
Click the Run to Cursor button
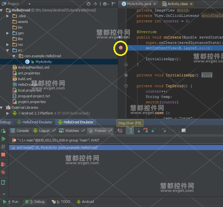pos(173,130)
